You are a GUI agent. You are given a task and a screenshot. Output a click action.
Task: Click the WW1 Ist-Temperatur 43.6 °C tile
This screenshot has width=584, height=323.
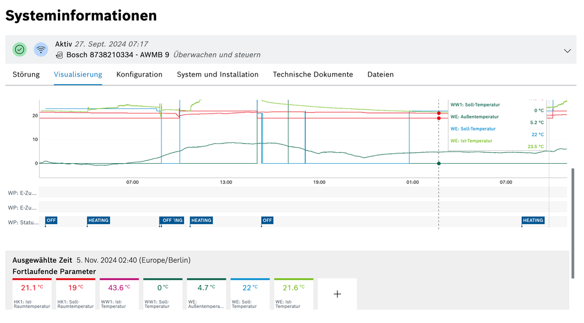coord(119,294)
